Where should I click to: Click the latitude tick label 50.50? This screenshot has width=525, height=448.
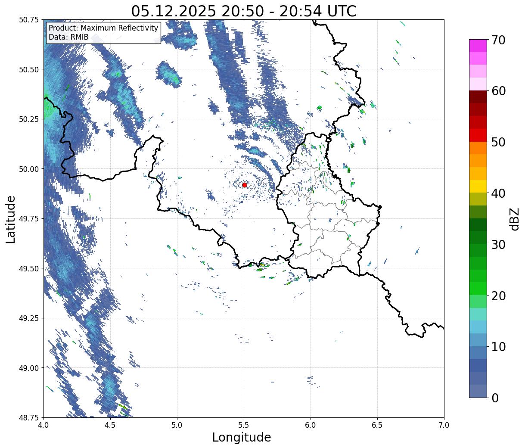pos(30,69)
